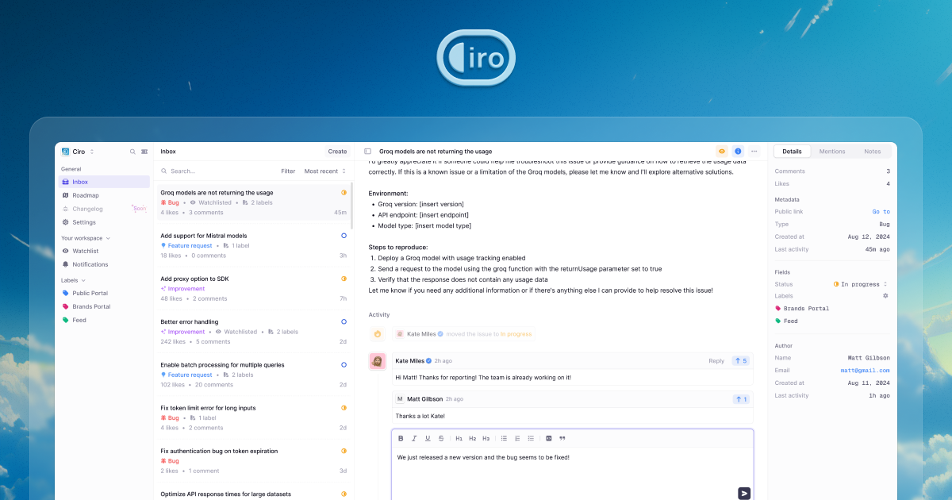Insert a blockquote
The height and width of the screenshot is (500, 952).
[562, 438]
